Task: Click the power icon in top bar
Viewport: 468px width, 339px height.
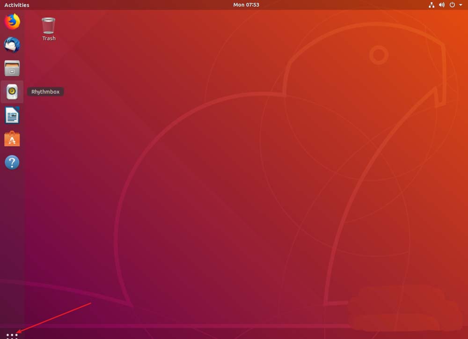Action: click(x=452, y=5)
